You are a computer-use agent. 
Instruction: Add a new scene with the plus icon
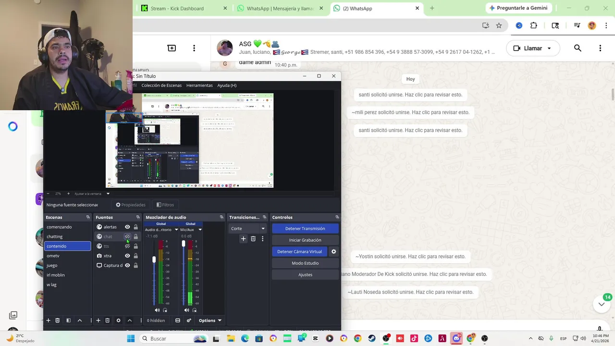(48, 321)
